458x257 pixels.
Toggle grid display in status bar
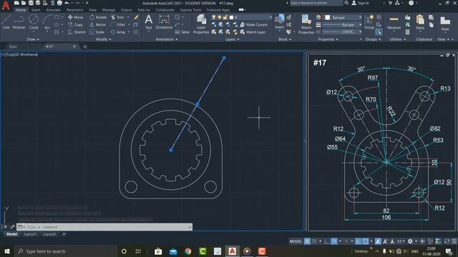pos(307,241)
